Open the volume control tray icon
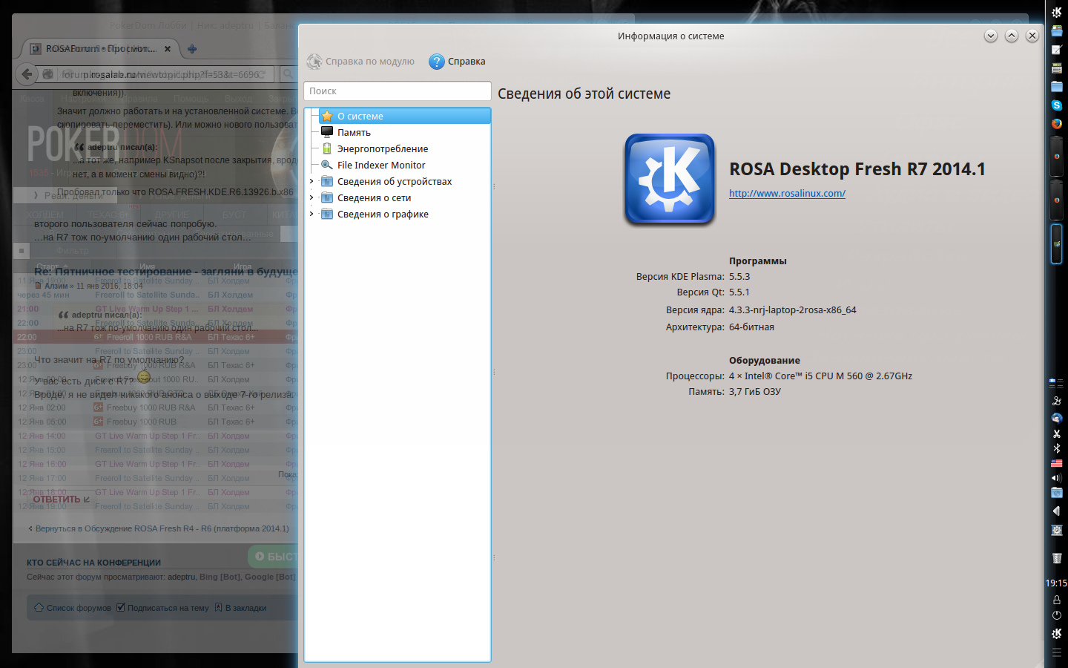1068x668 pixels. point(1057,478)
